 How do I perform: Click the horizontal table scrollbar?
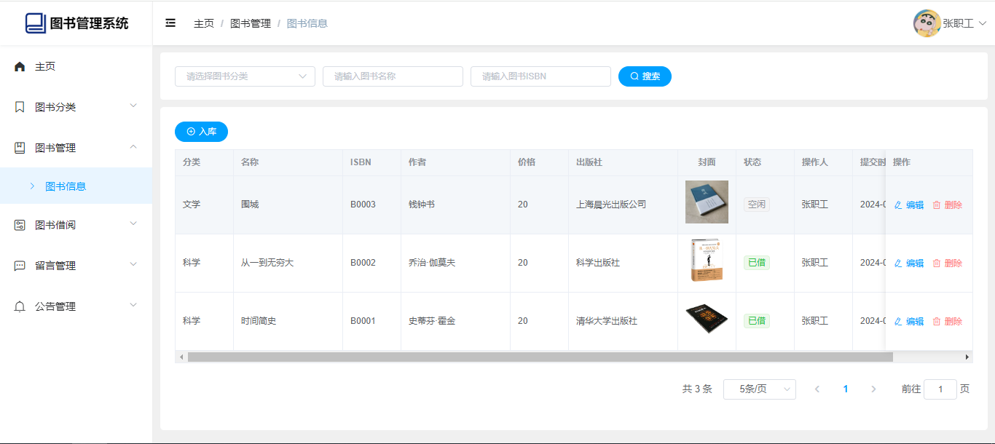tap(539, 357)
